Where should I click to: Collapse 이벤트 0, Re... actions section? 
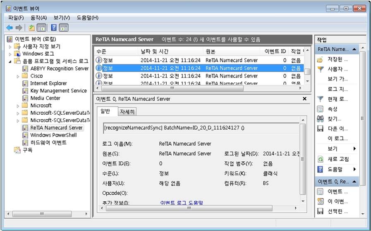point(354,181)
